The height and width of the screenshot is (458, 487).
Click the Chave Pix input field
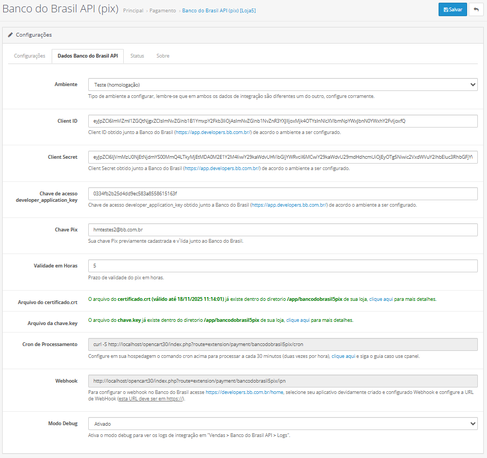(x=283, y=230)
